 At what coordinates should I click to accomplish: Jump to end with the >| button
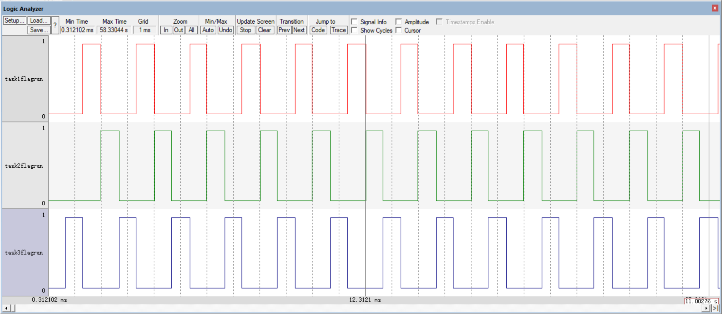[x=715, y=308]
